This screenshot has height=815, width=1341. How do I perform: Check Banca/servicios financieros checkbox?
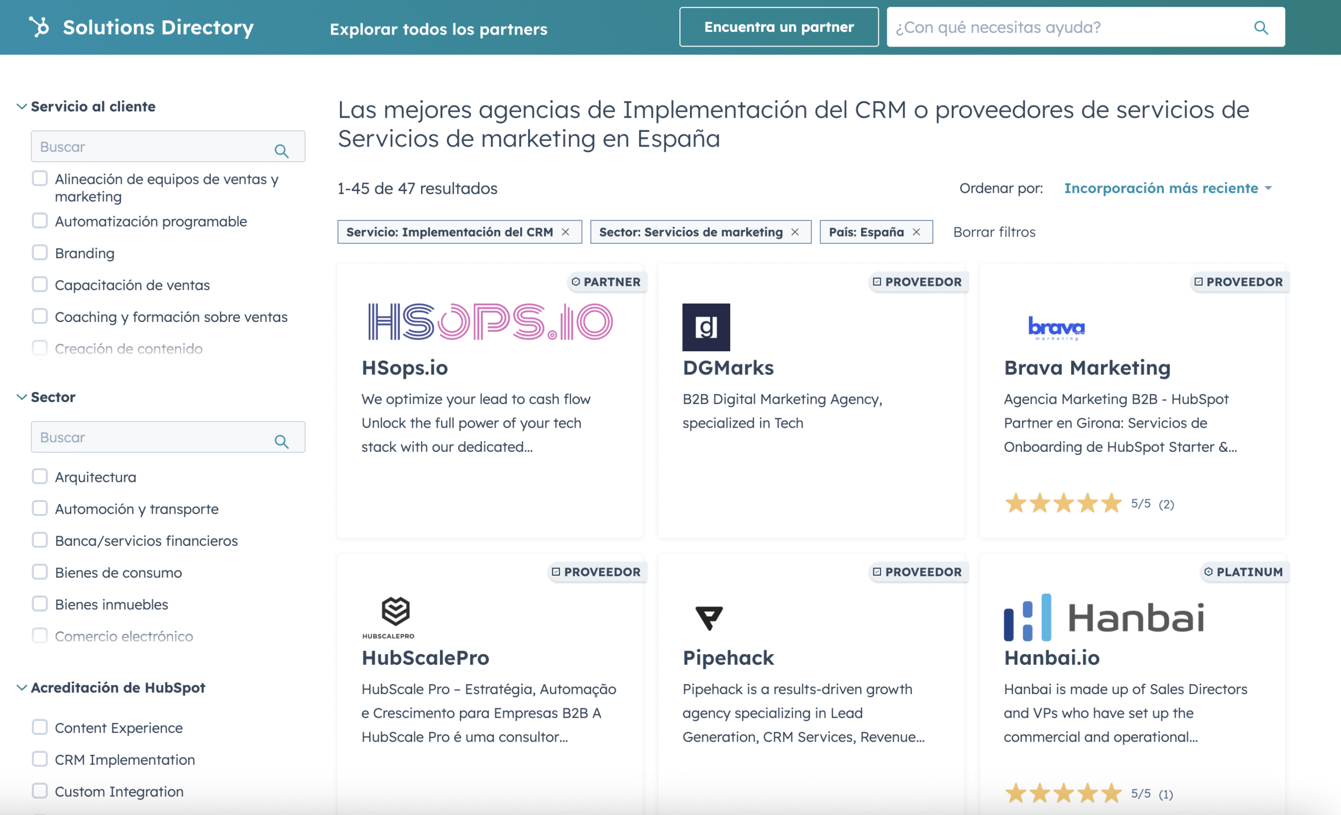click(x=40, y=540)
